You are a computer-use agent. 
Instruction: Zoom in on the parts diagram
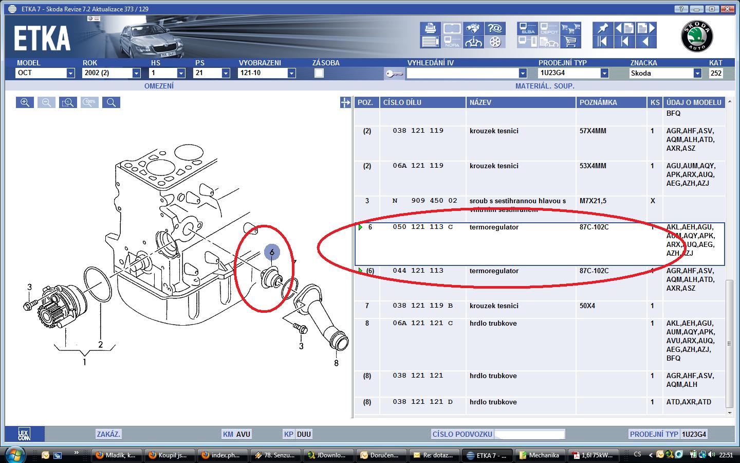(25, 102)
